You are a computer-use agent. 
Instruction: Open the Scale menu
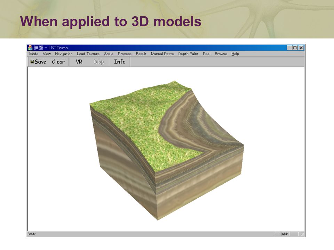(109, 54)
